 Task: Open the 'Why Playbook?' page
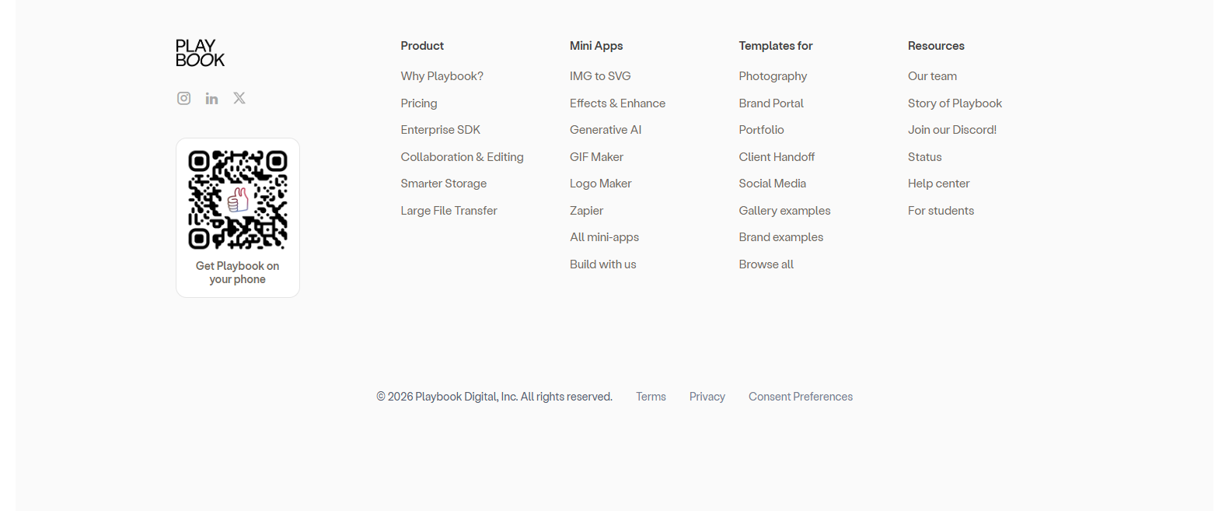(x=442, y=75)
